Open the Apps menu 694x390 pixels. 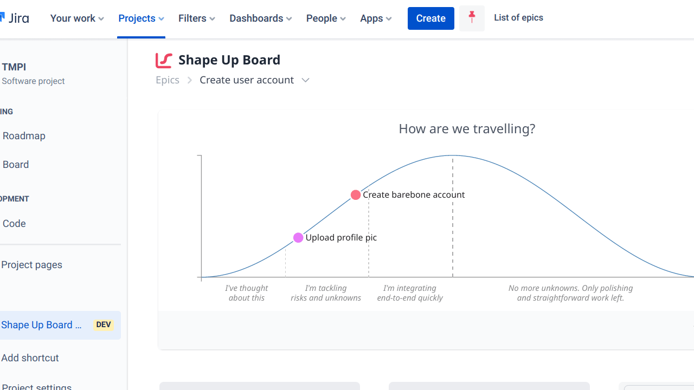(x=376, y=18)
